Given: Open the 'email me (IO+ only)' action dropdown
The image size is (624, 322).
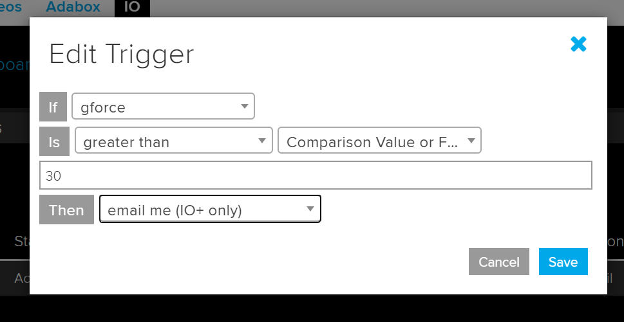Looking at the screenshot, I should (x=210, y=210).
